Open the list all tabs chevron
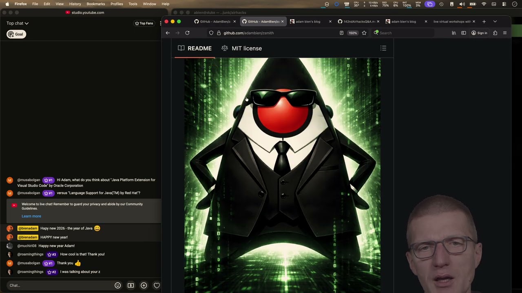522x293 pixels. pos(495,22)
